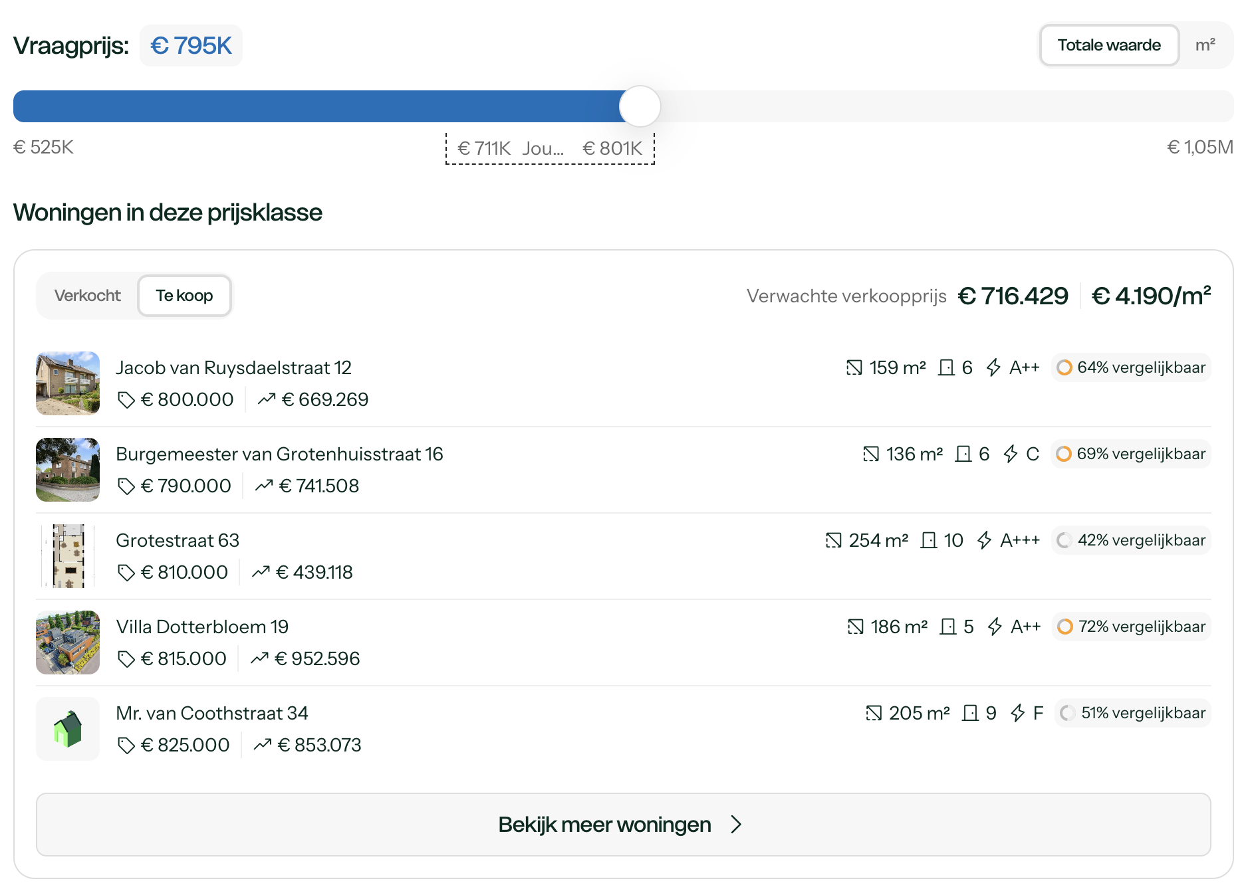Click the € 795K asking price badge
1246x893 pixels.
(191, 46)
